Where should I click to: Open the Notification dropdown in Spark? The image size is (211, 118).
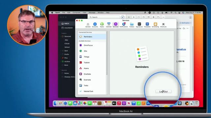pyautogui.click(x=185, y=23)
